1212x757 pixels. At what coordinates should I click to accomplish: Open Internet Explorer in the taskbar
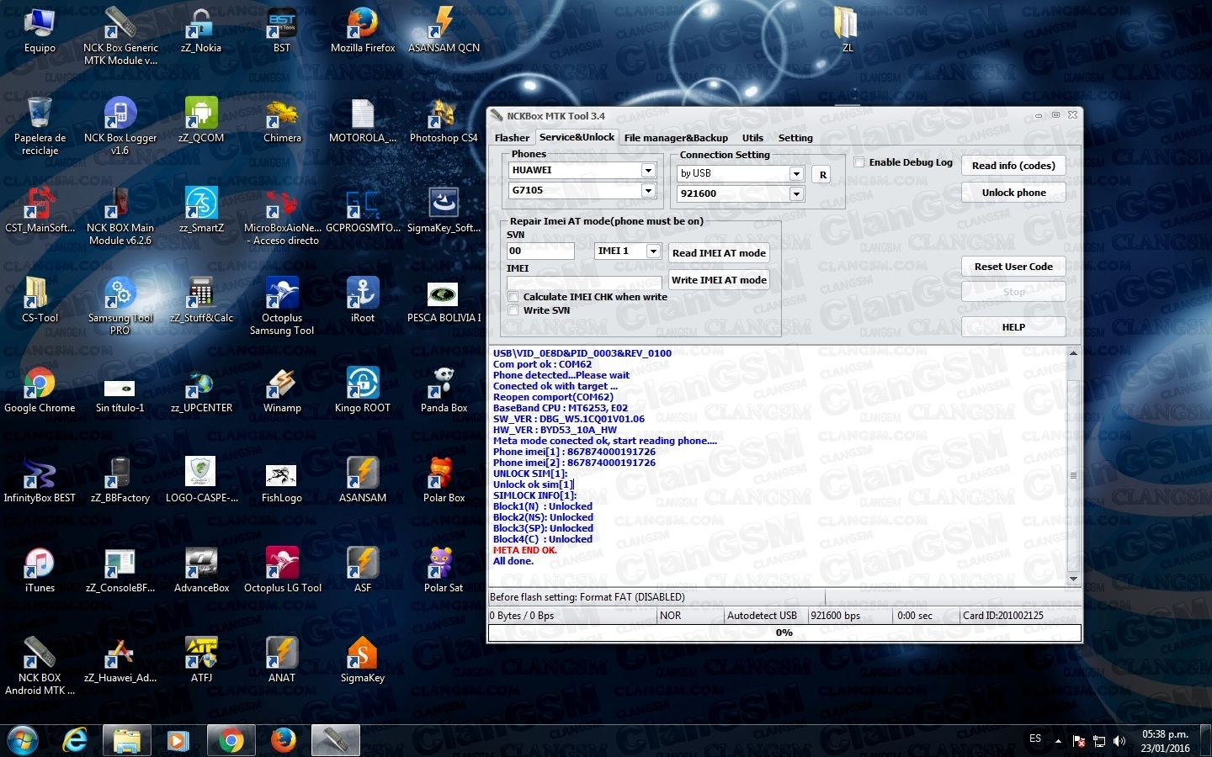point(75,740)
